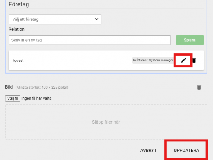Screen dimensions: 213x160
Task: Click the pencil edit icon for iquest
Action: (x=183, y=60)
